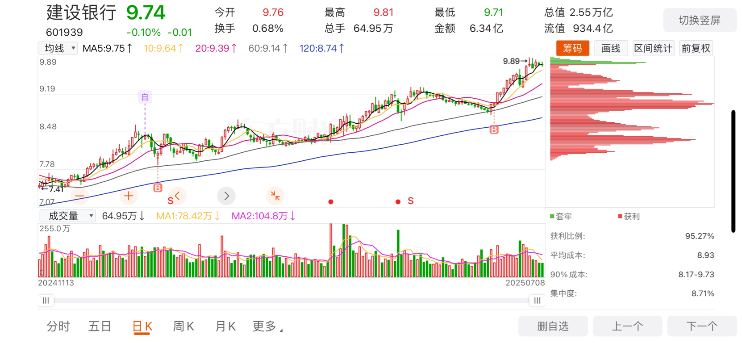Screen dimensions: 742x343
Task: Go to previous stock with 上一个
Action: click(628, 326)
